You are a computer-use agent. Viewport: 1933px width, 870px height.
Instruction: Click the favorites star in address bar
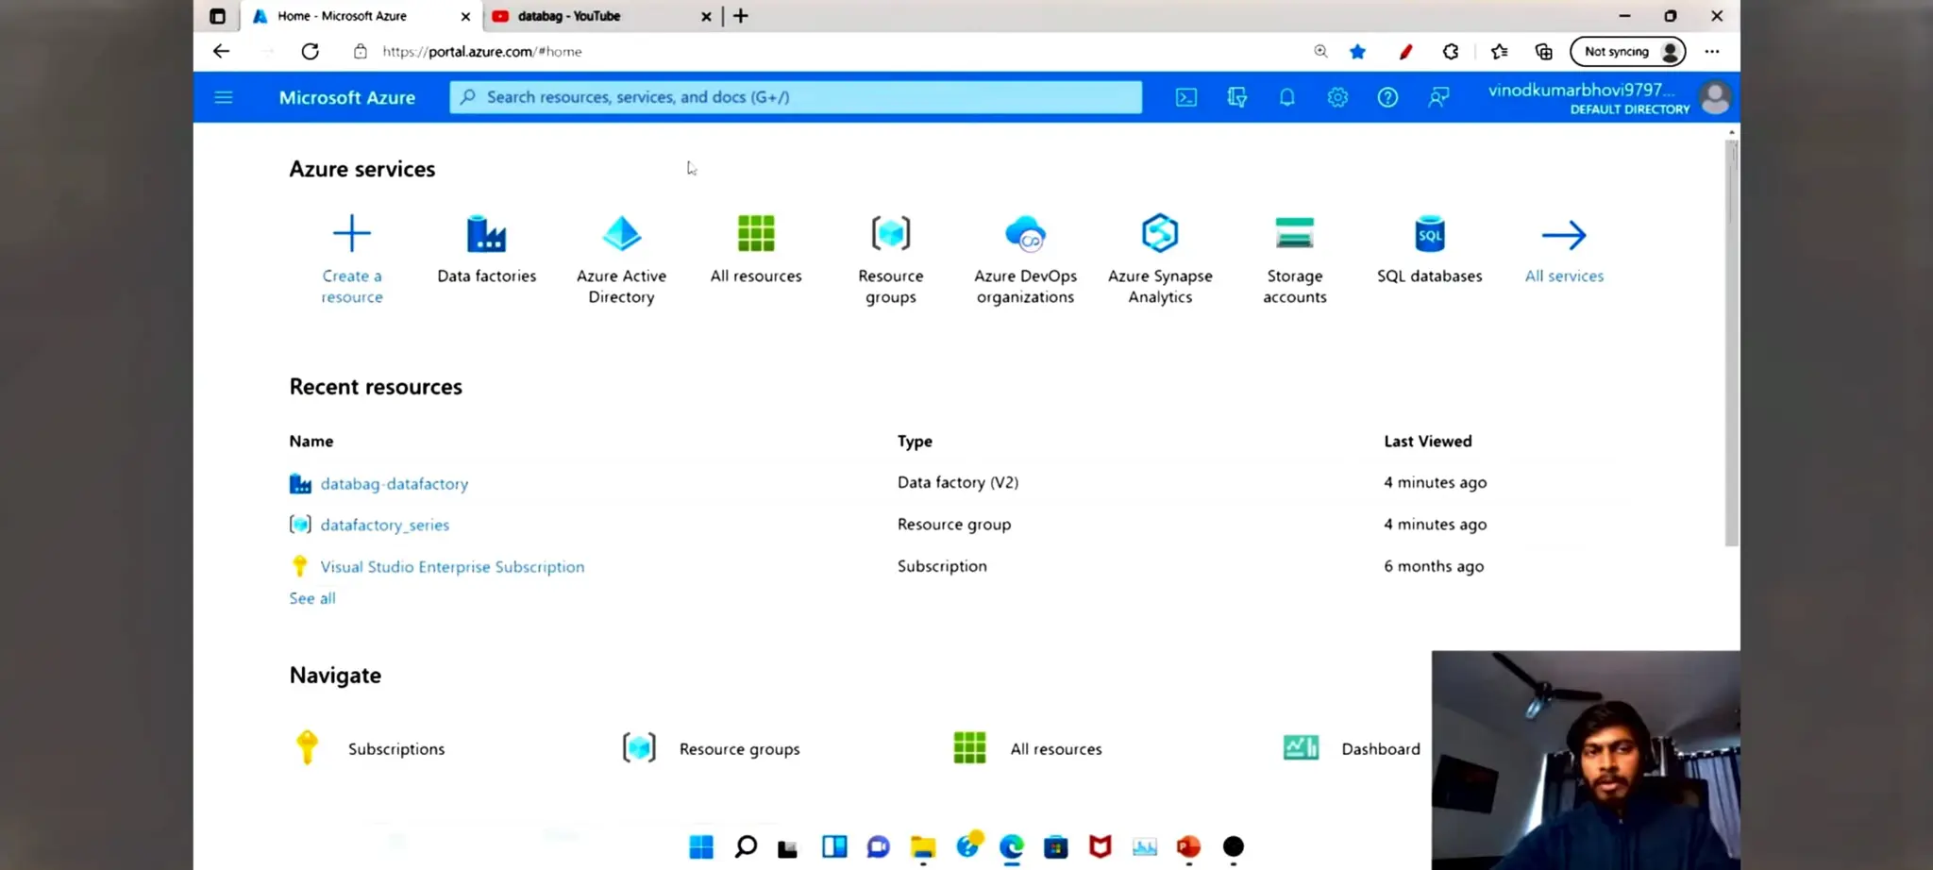point(1357,51)
